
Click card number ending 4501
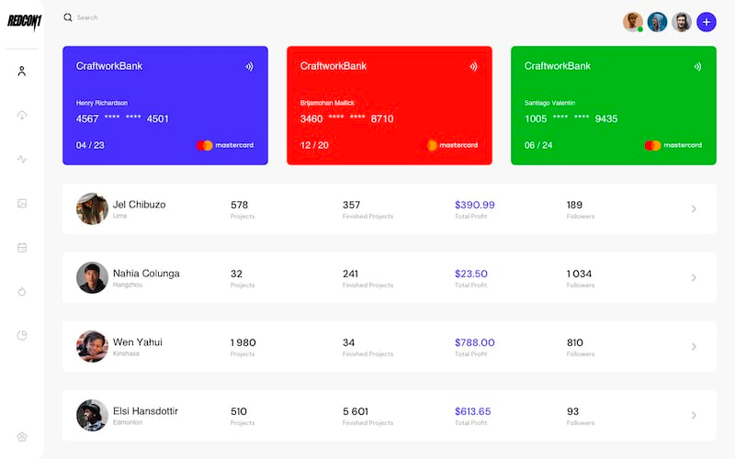point(122,118)
